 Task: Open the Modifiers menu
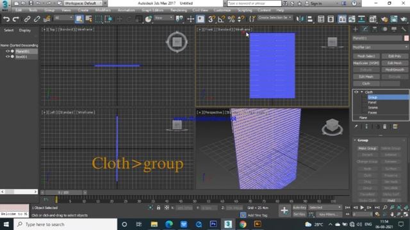point(102,10)
